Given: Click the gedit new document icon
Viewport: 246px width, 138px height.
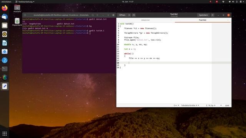Looking at the screenshot, I should pyautogui.click(x=134, y=15).
